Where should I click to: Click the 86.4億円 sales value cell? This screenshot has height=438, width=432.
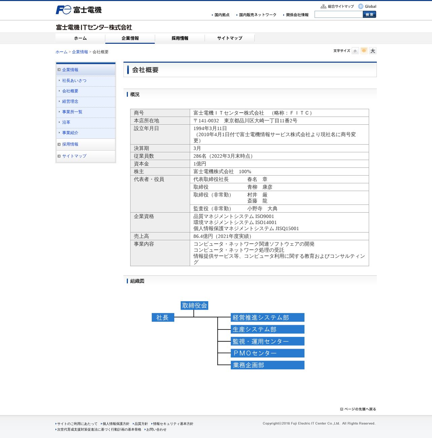(x=279, y=236)
